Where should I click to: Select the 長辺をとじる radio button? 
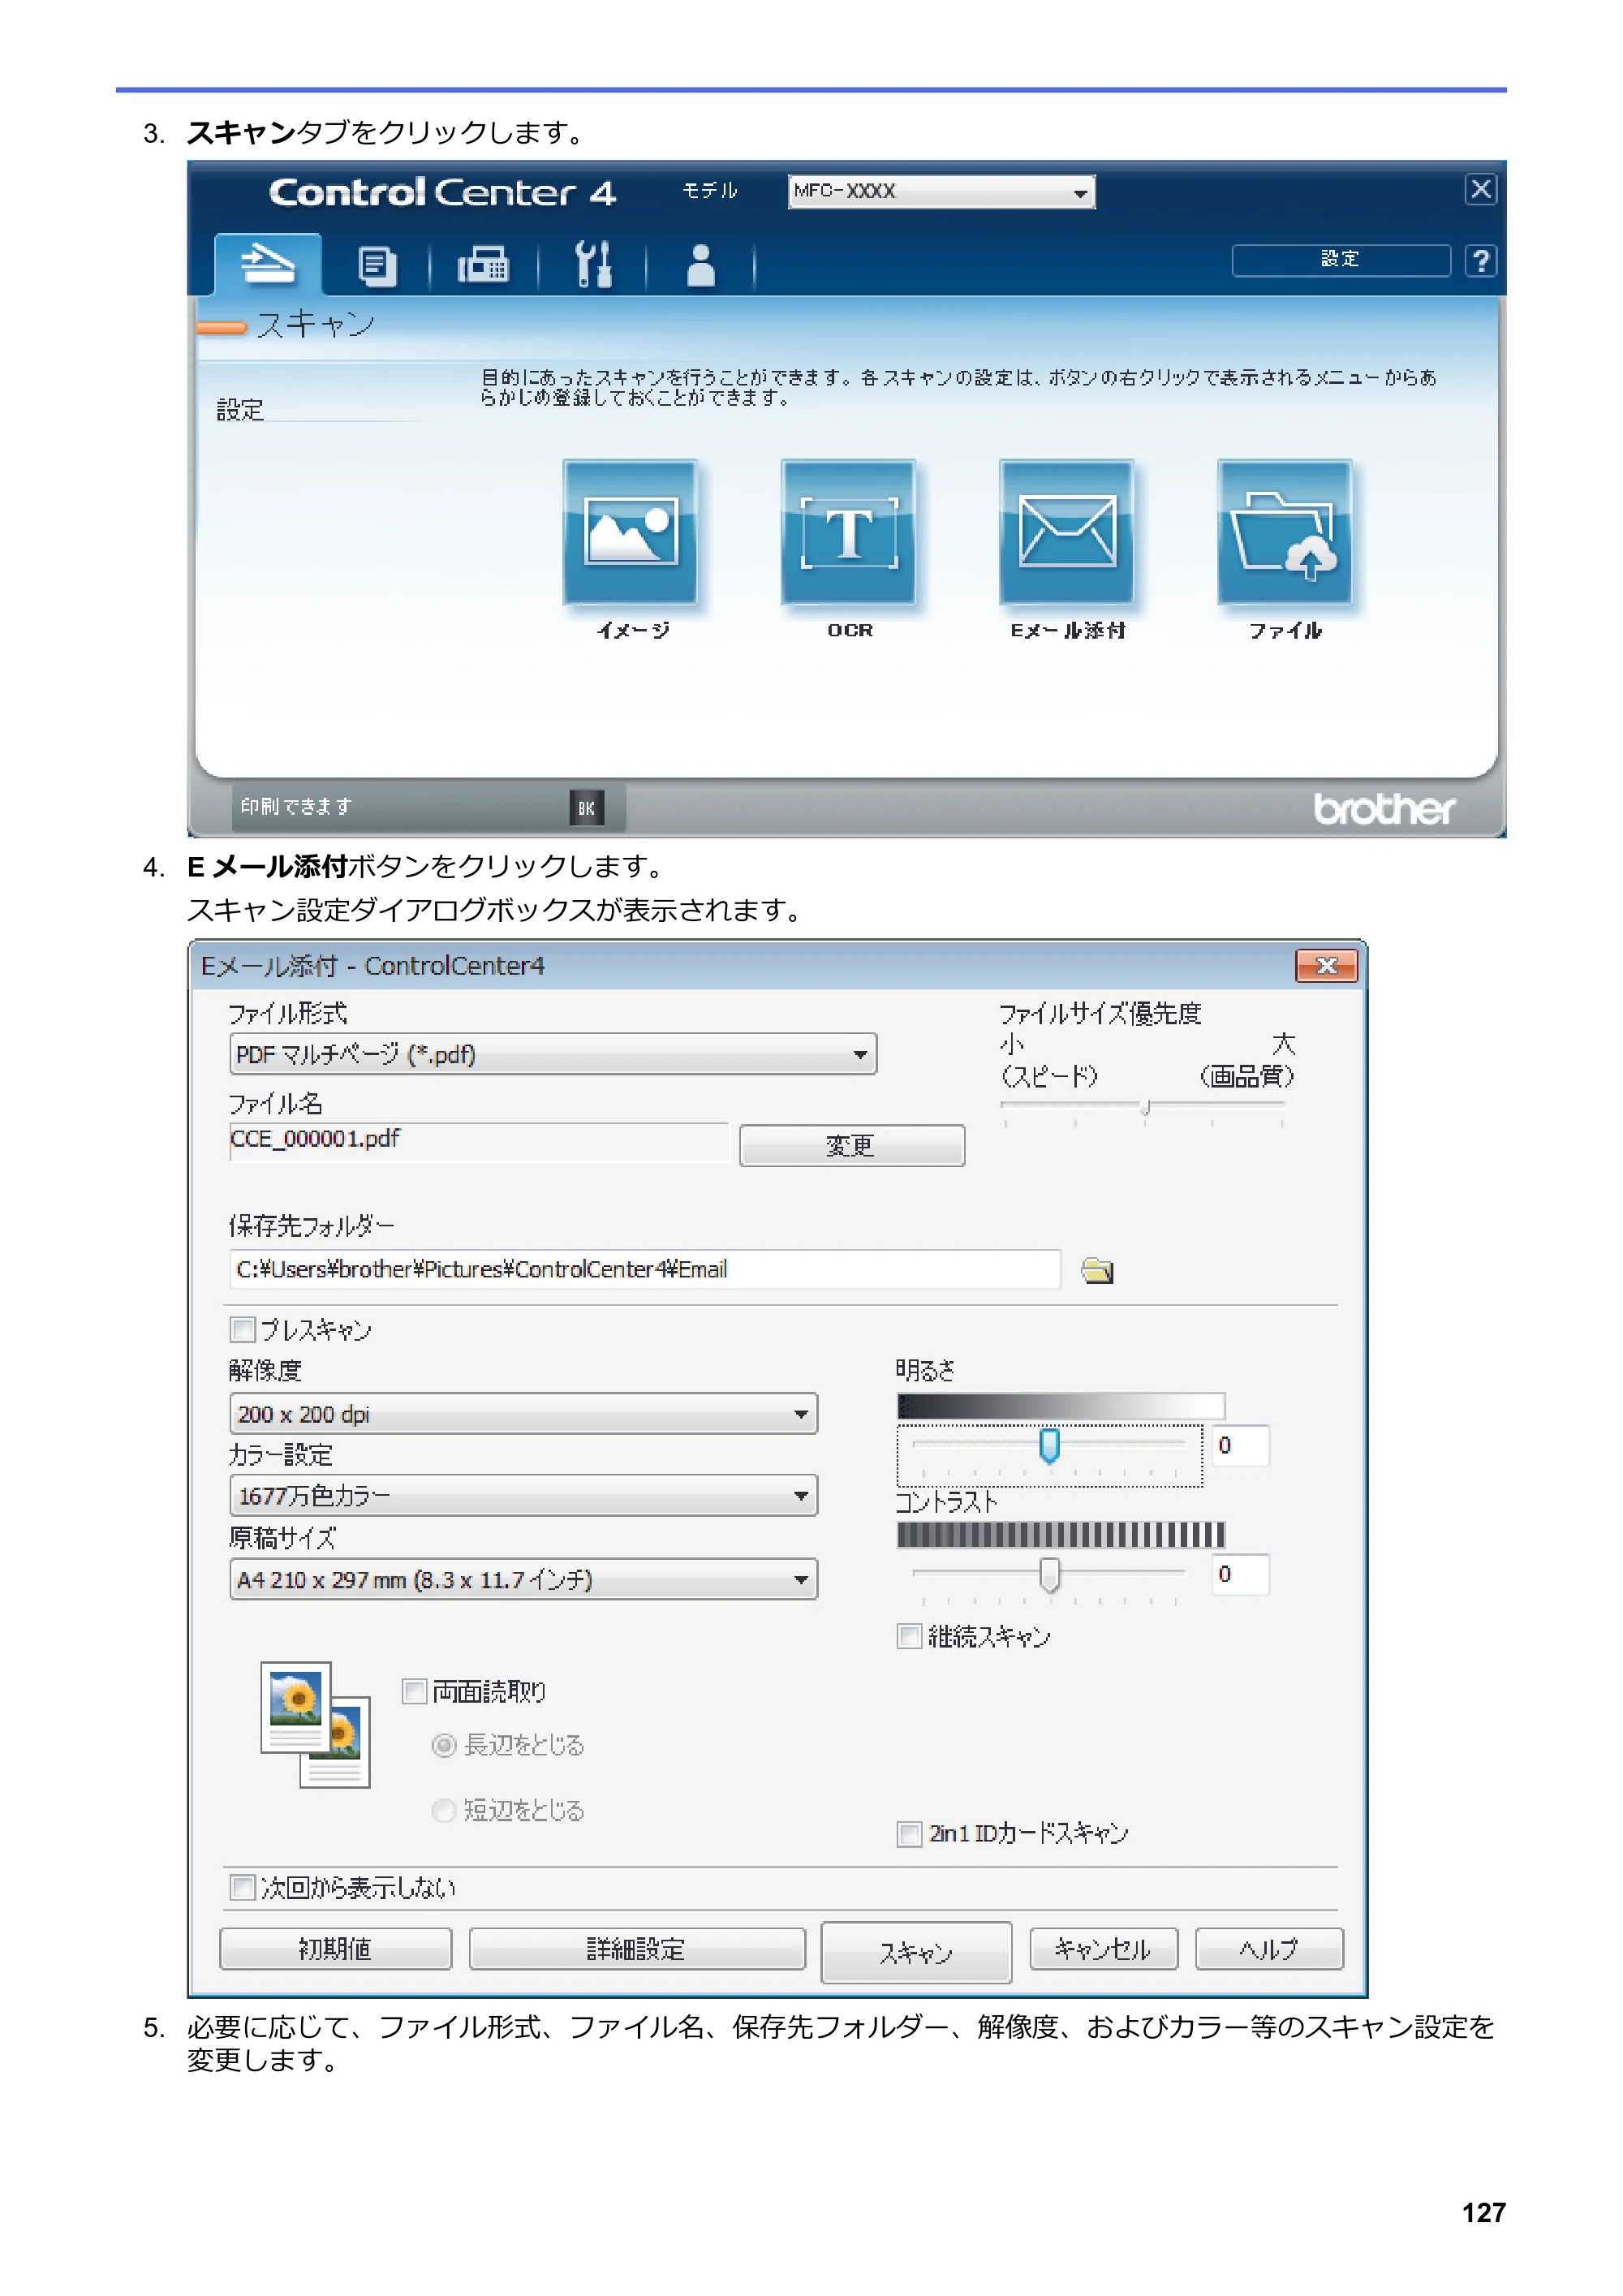pos(444,1746)
